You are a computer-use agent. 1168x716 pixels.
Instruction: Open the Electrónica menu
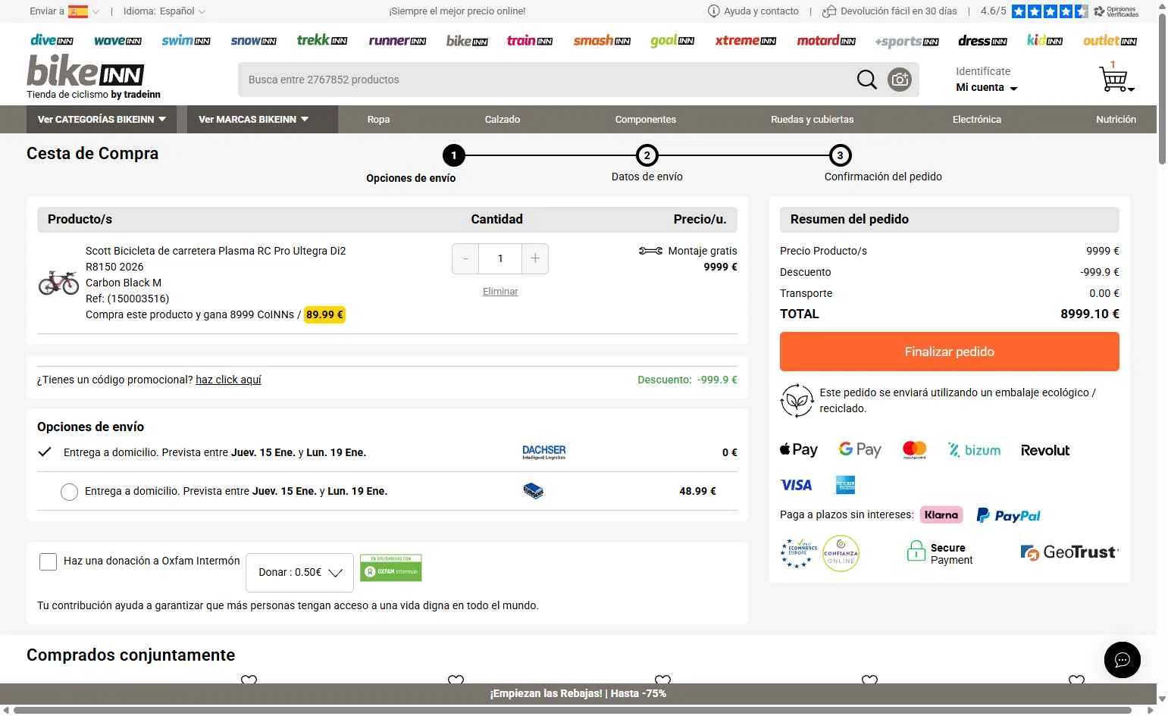977,120
